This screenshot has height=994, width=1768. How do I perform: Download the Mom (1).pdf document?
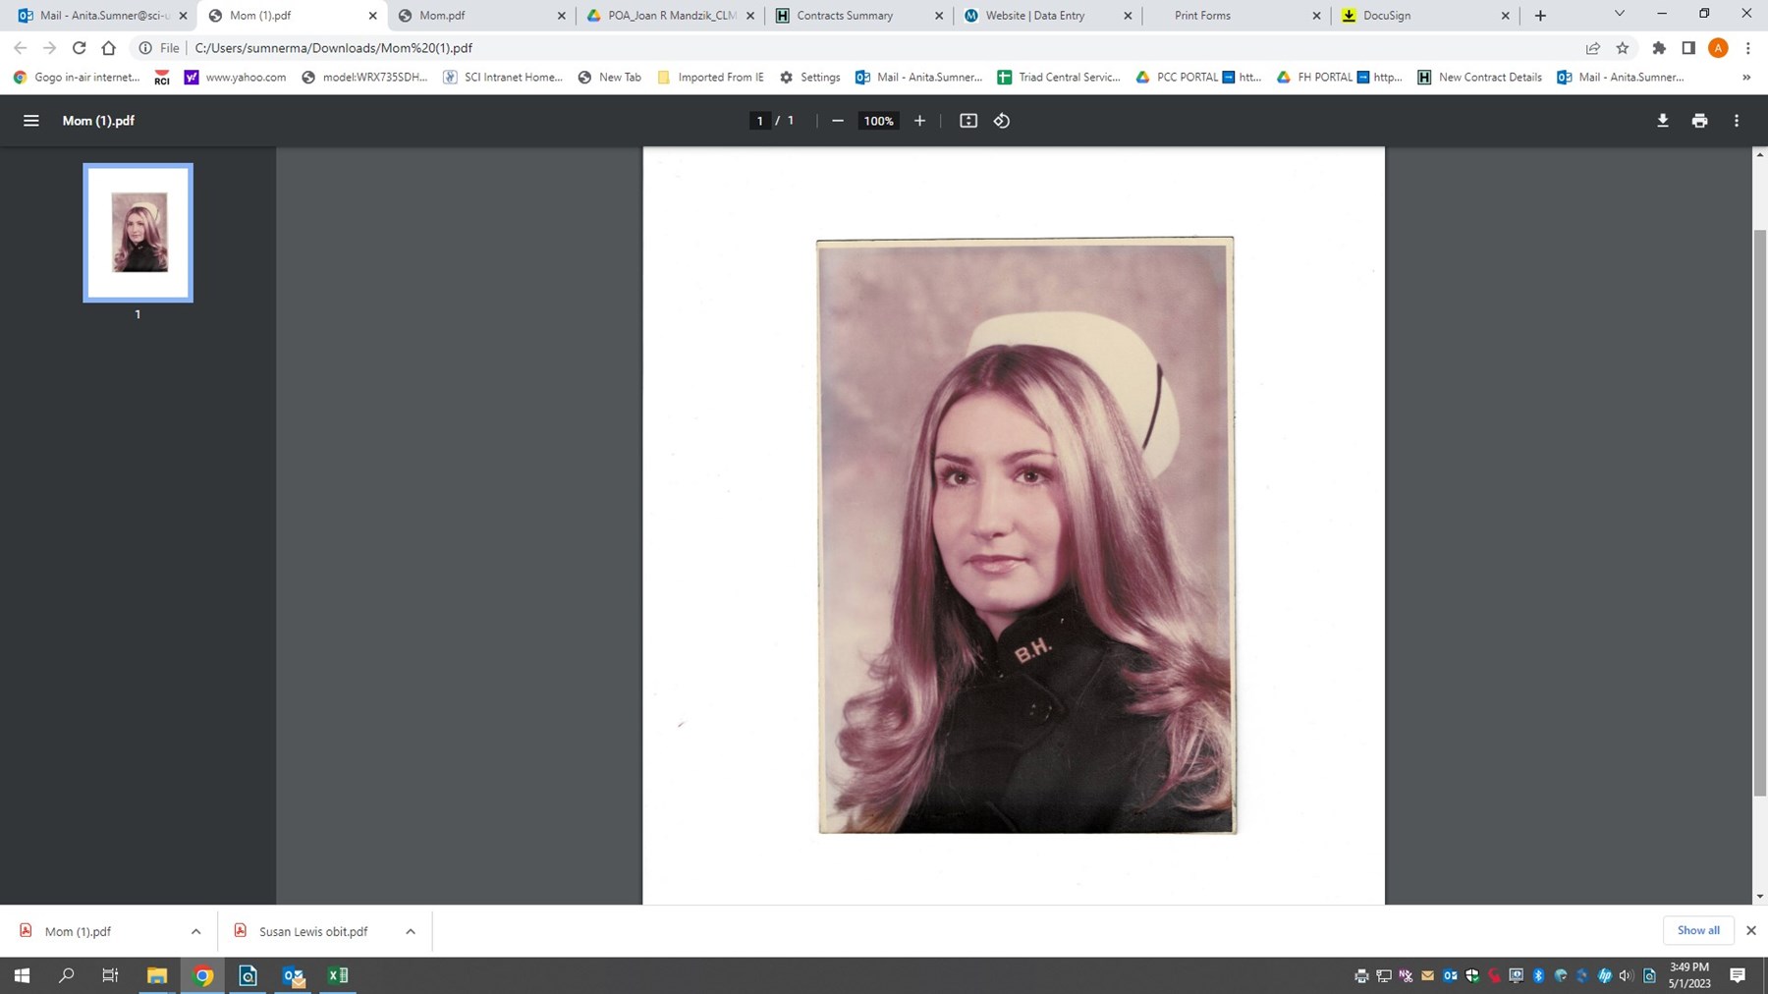point(1662,120)
